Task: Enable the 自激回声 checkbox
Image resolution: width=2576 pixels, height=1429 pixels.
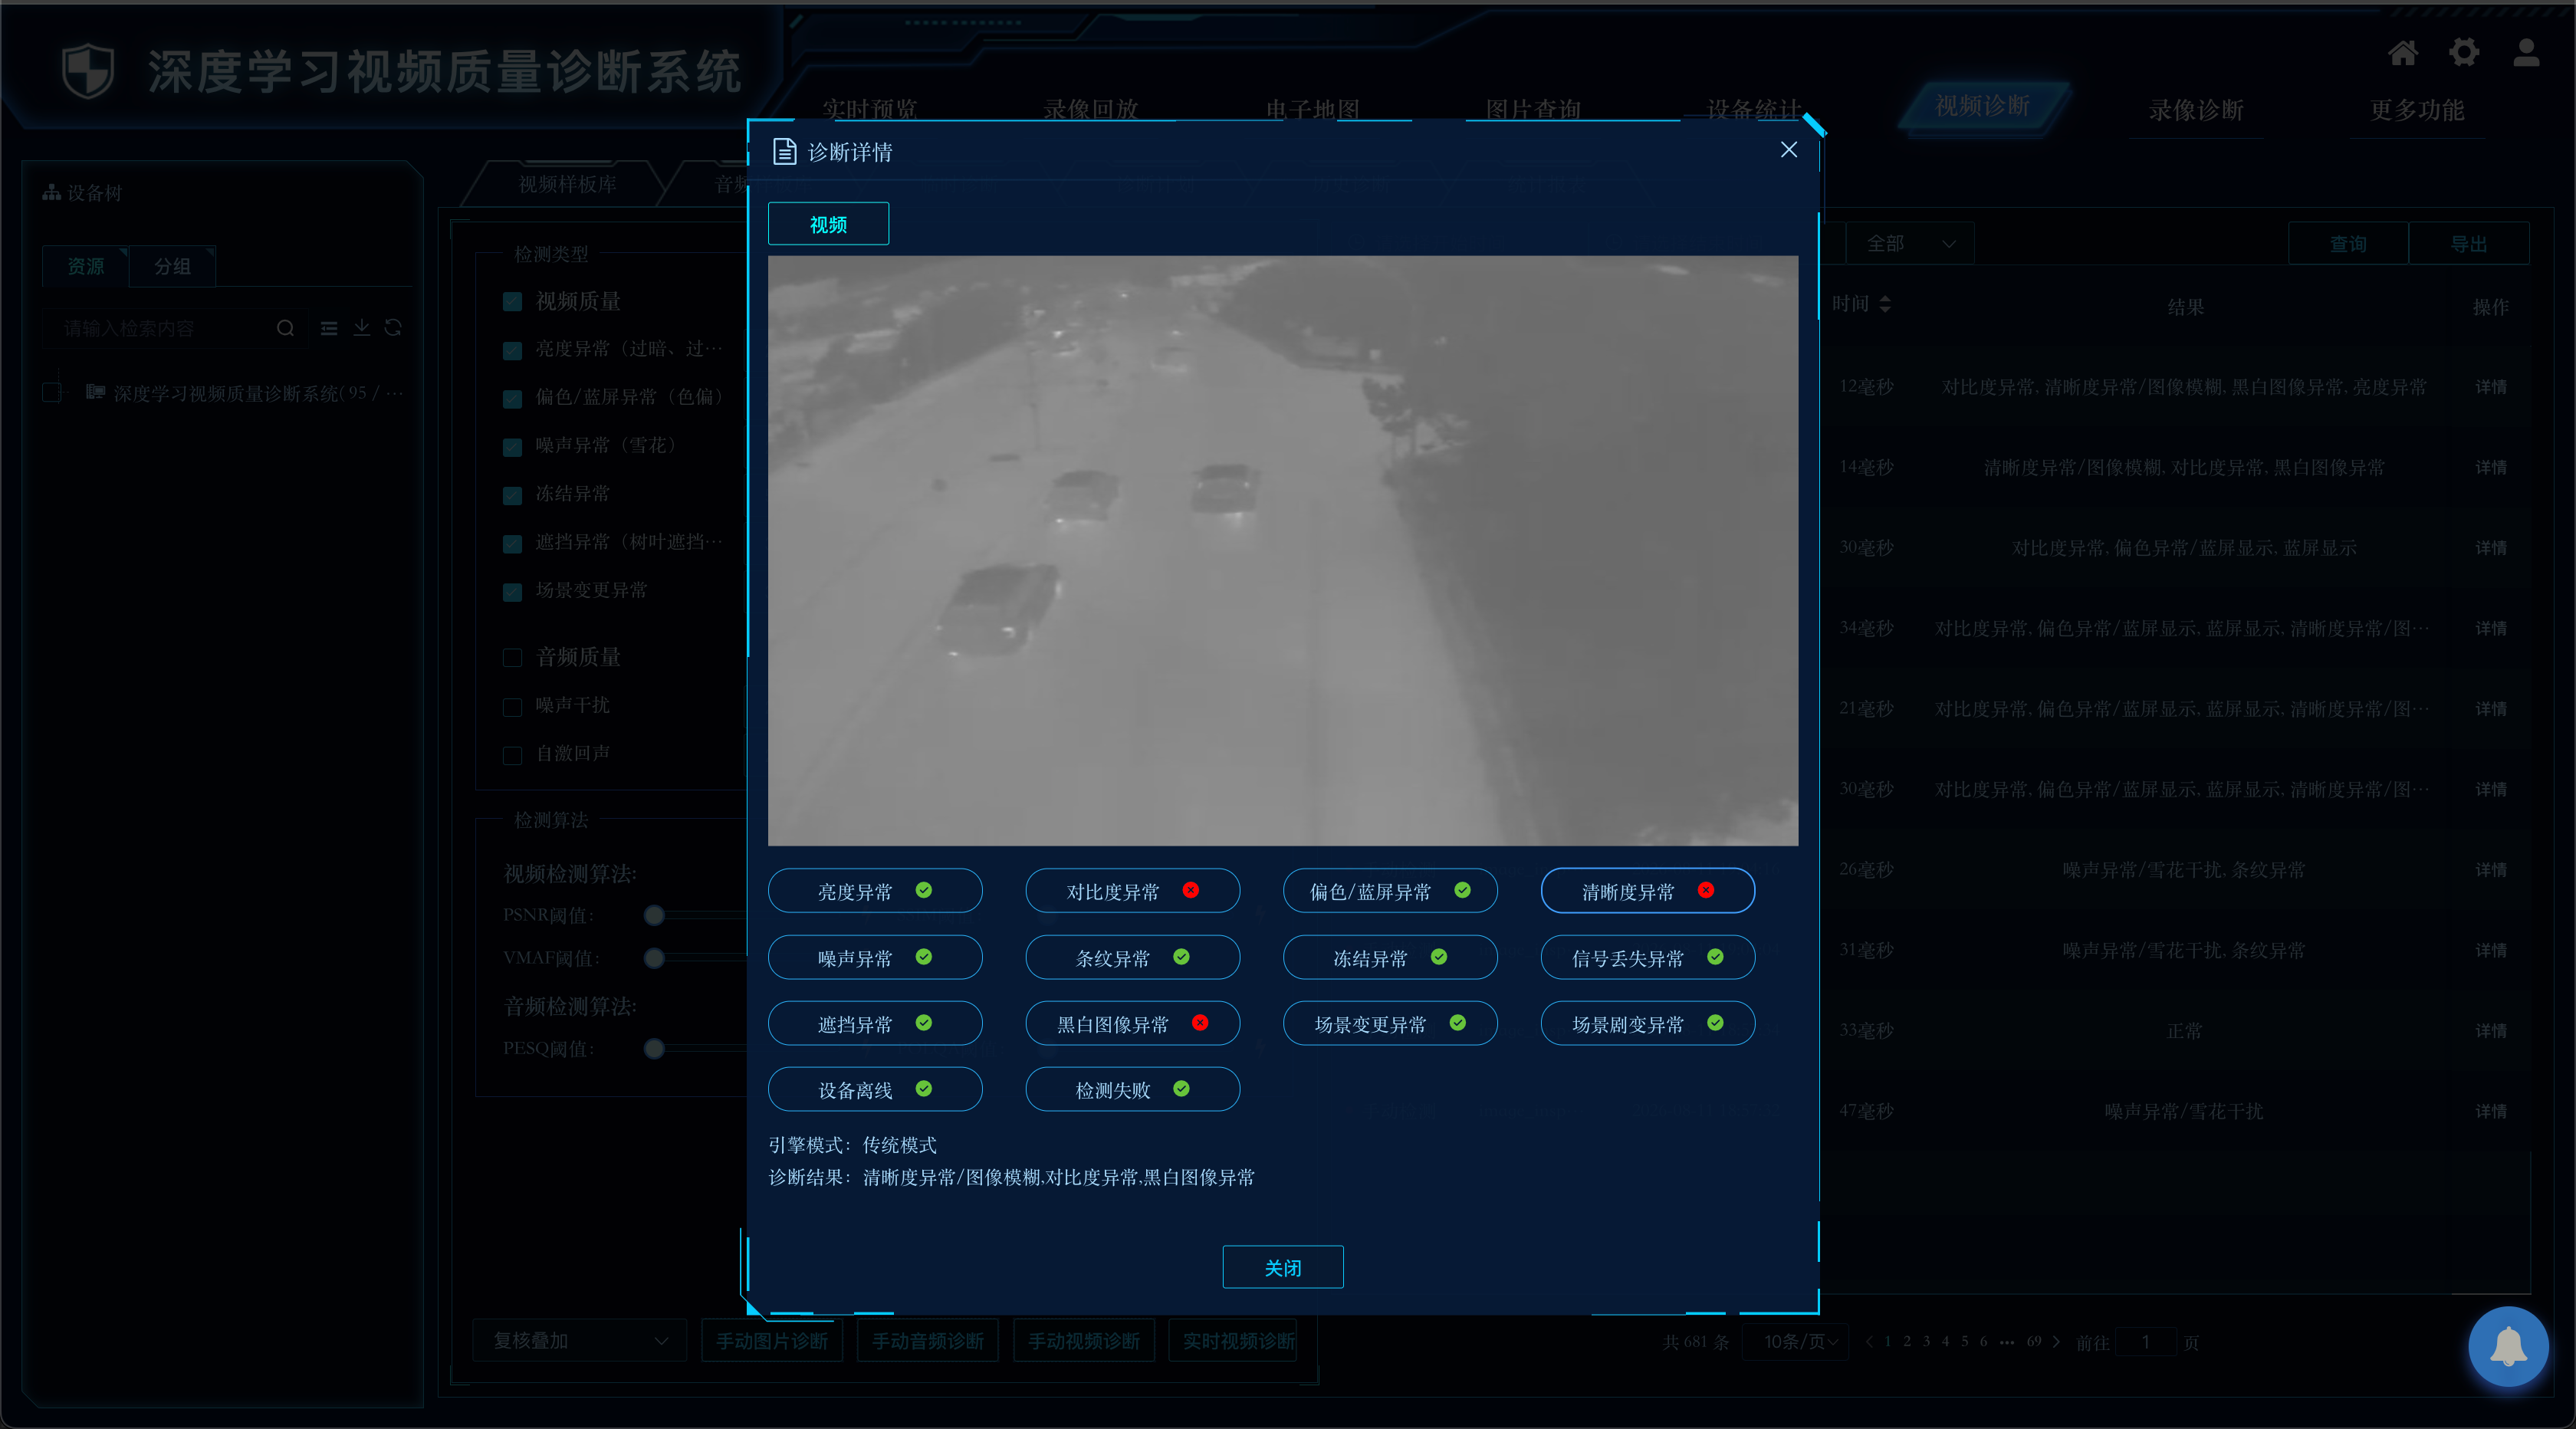Action: 512,755
